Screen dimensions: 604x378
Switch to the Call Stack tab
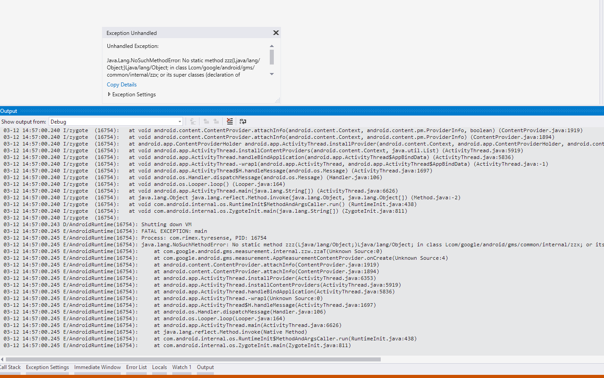tap(10, 367)
